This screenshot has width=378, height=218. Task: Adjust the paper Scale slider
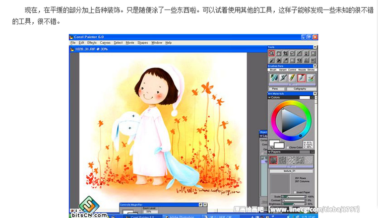point(294,197)
